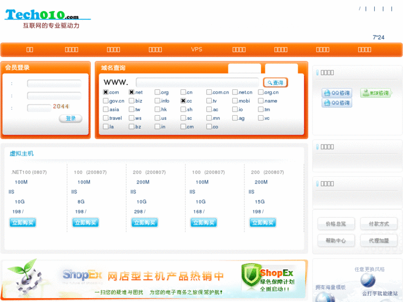
Task: Open the 付款方式 payment methods button
Action: click(379, 224)
